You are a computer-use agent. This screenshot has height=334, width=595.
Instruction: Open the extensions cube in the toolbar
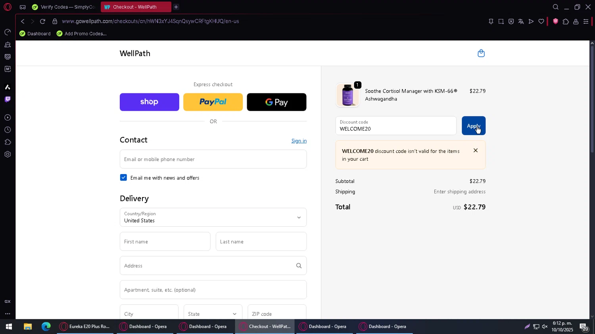coord(566,22)
